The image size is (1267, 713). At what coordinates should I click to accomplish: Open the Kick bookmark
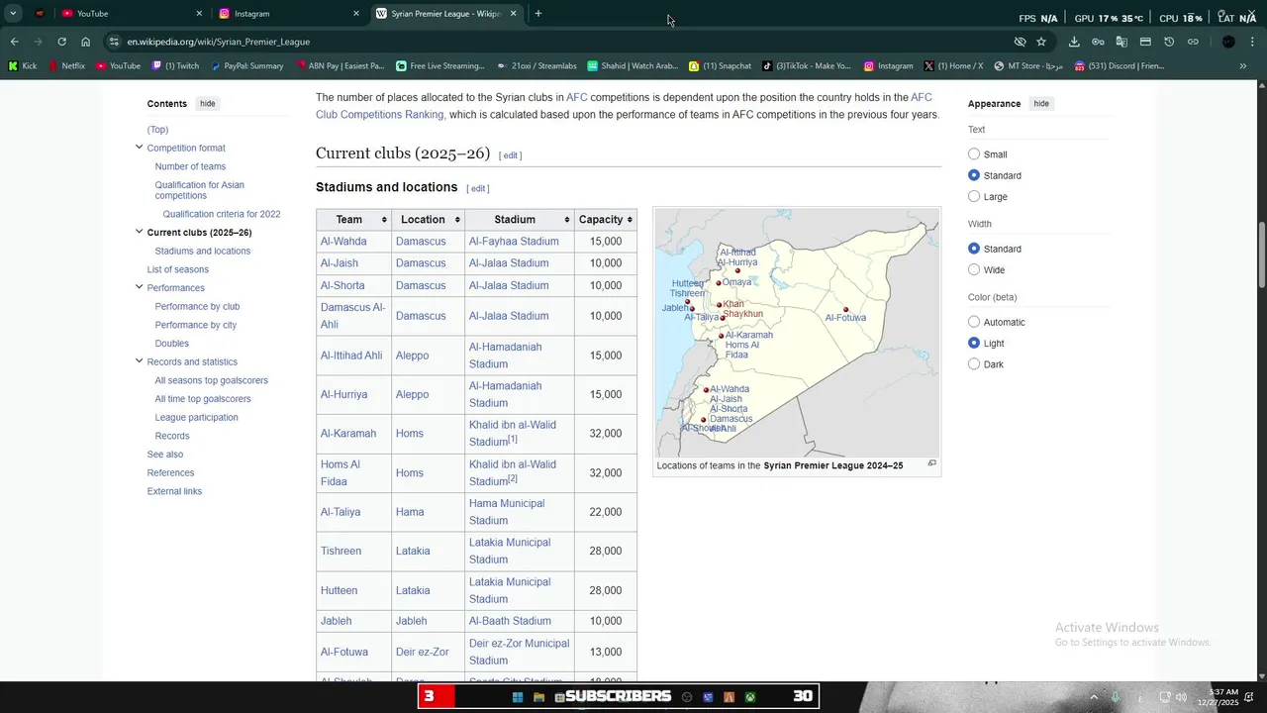(x=23, y=66)
